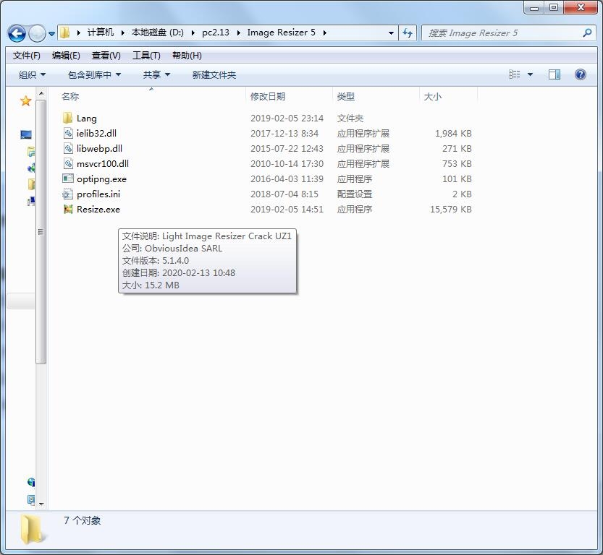Click the computer icon in navigation pane
The width and height of the screenshot is (603, 555).
click(26, 134)
